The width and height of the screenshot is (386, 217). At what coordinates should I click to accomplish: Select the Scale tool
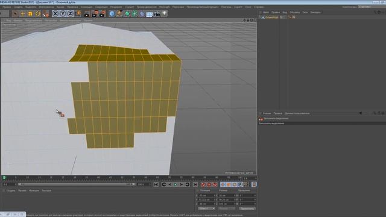[30, 14]
